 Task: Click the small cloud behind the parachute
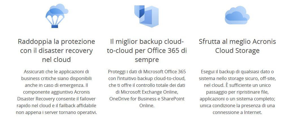(x=60, y=8)
